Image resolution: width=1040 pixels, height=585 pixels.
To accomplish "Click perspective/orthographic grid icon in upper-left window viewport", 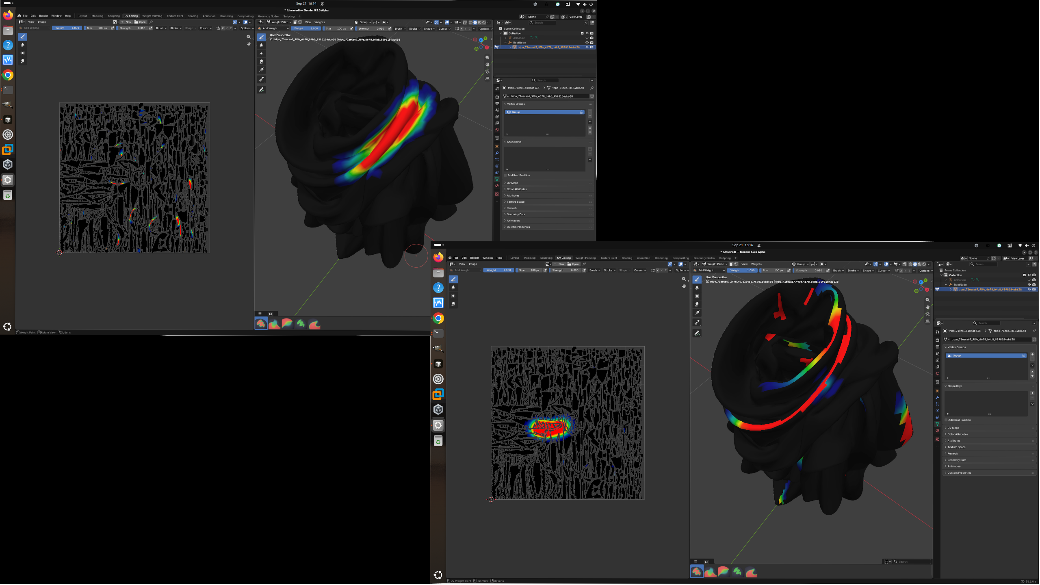I will click(x=487, y=78).
